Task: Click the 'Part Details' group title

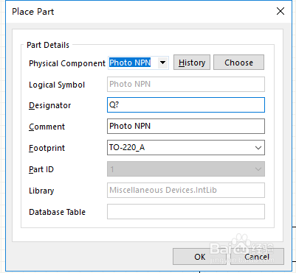Action: (x=48, y=45)
